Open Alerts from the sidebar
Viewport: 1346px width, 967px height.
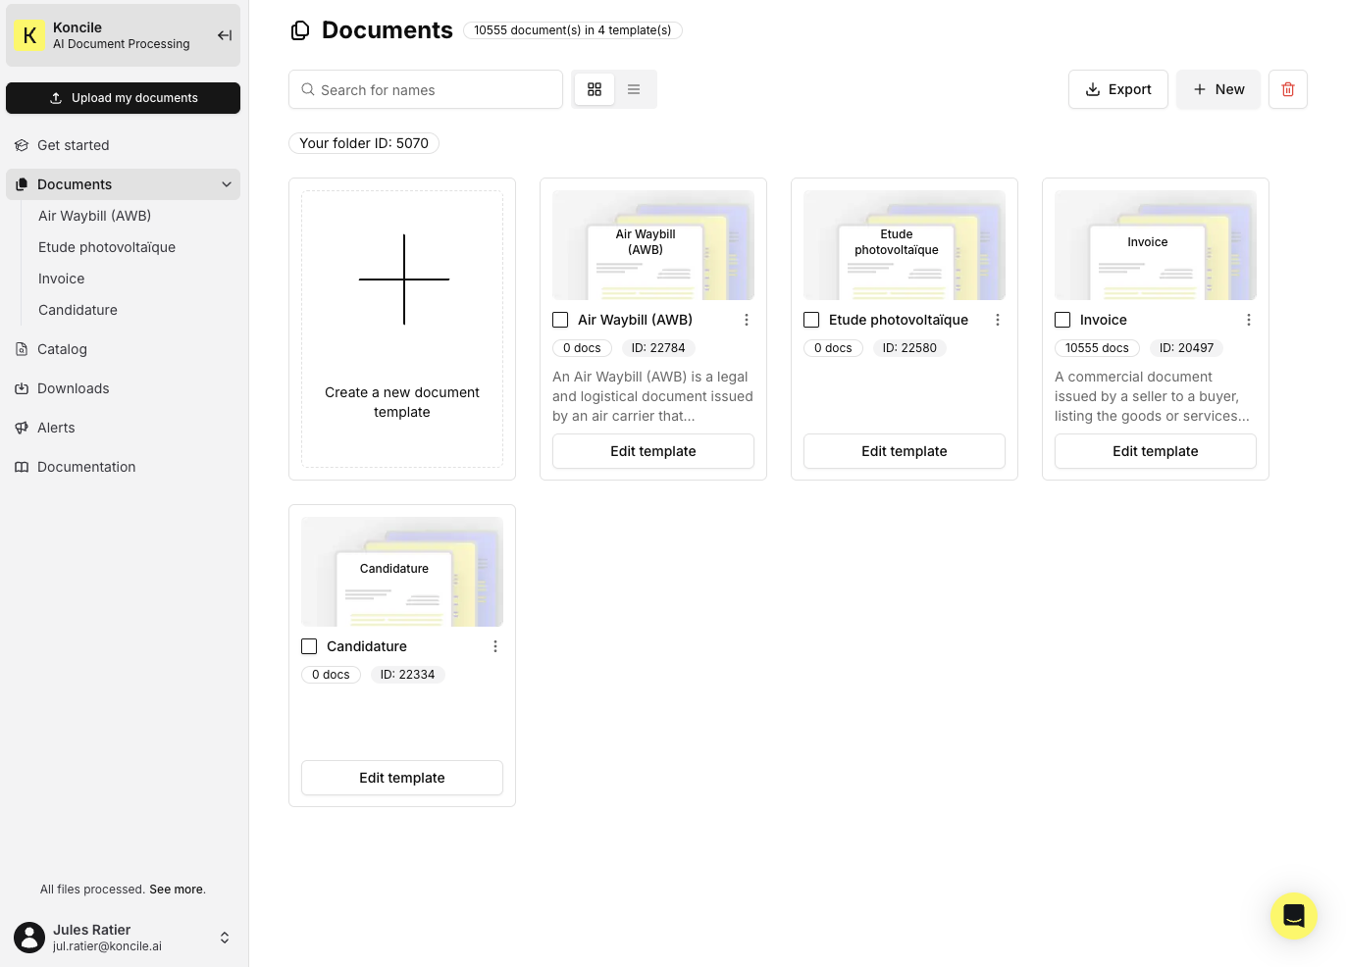pyautogui.click(x=56, y=428)
